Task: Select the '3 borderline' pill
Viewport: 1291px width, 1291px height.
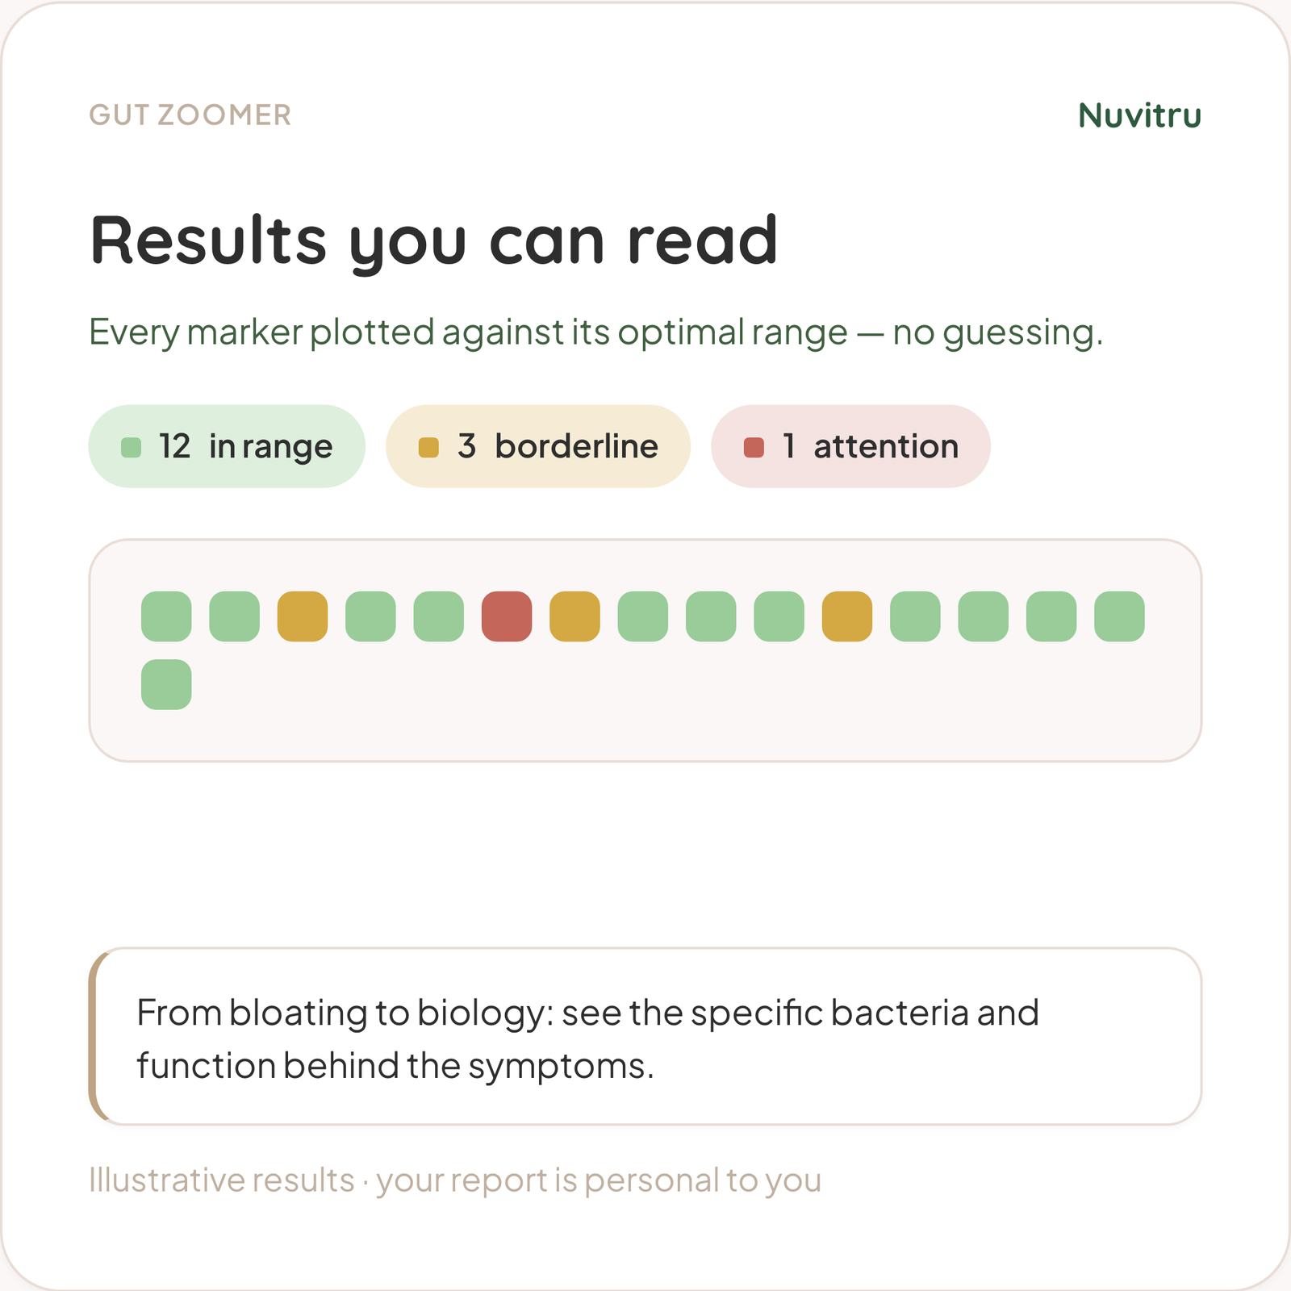Action: [538, 446]
